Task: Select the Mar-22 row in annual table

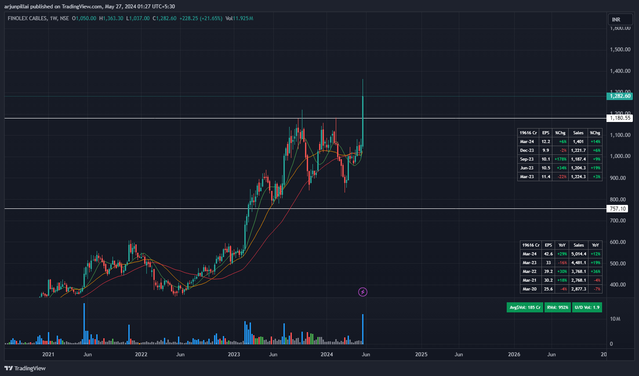Action: 561,271
